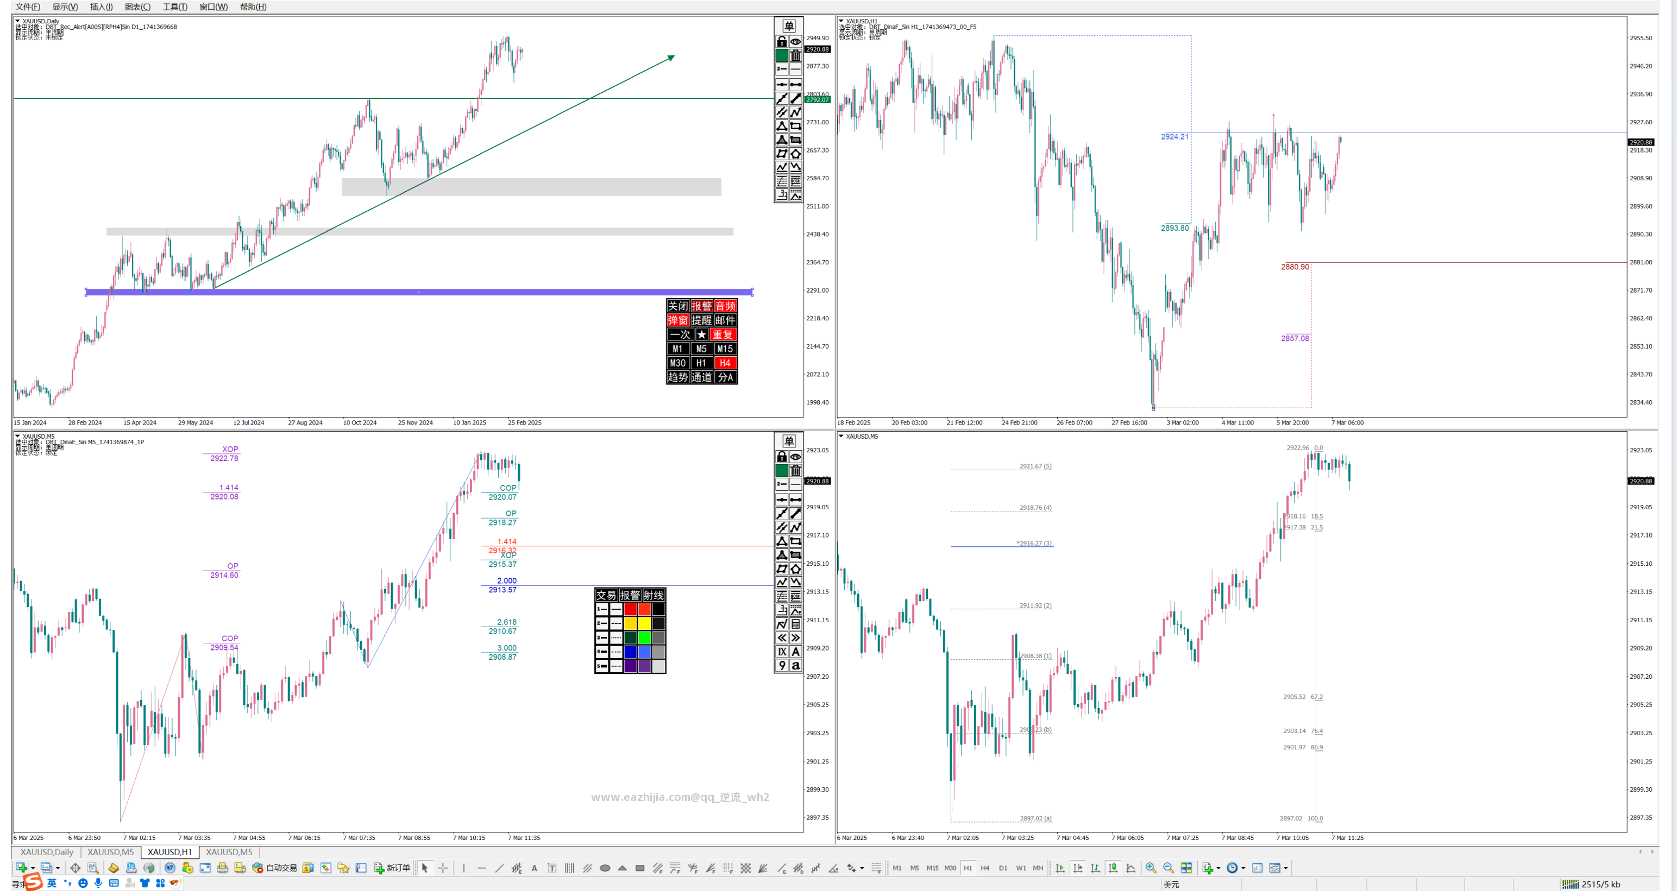The width and height of the screenshot is (1677, 891).
Task: Click the H4 red alert period cell
Action: click(725, 363)
